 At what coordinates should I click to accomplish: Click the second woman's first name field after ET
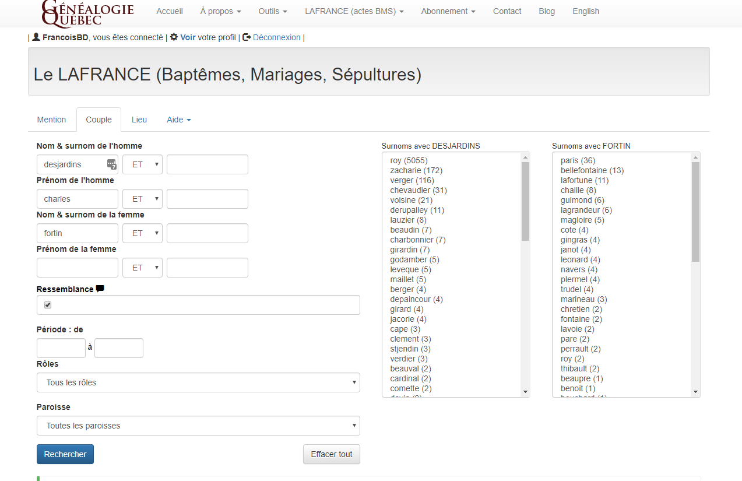pos(208,268)
